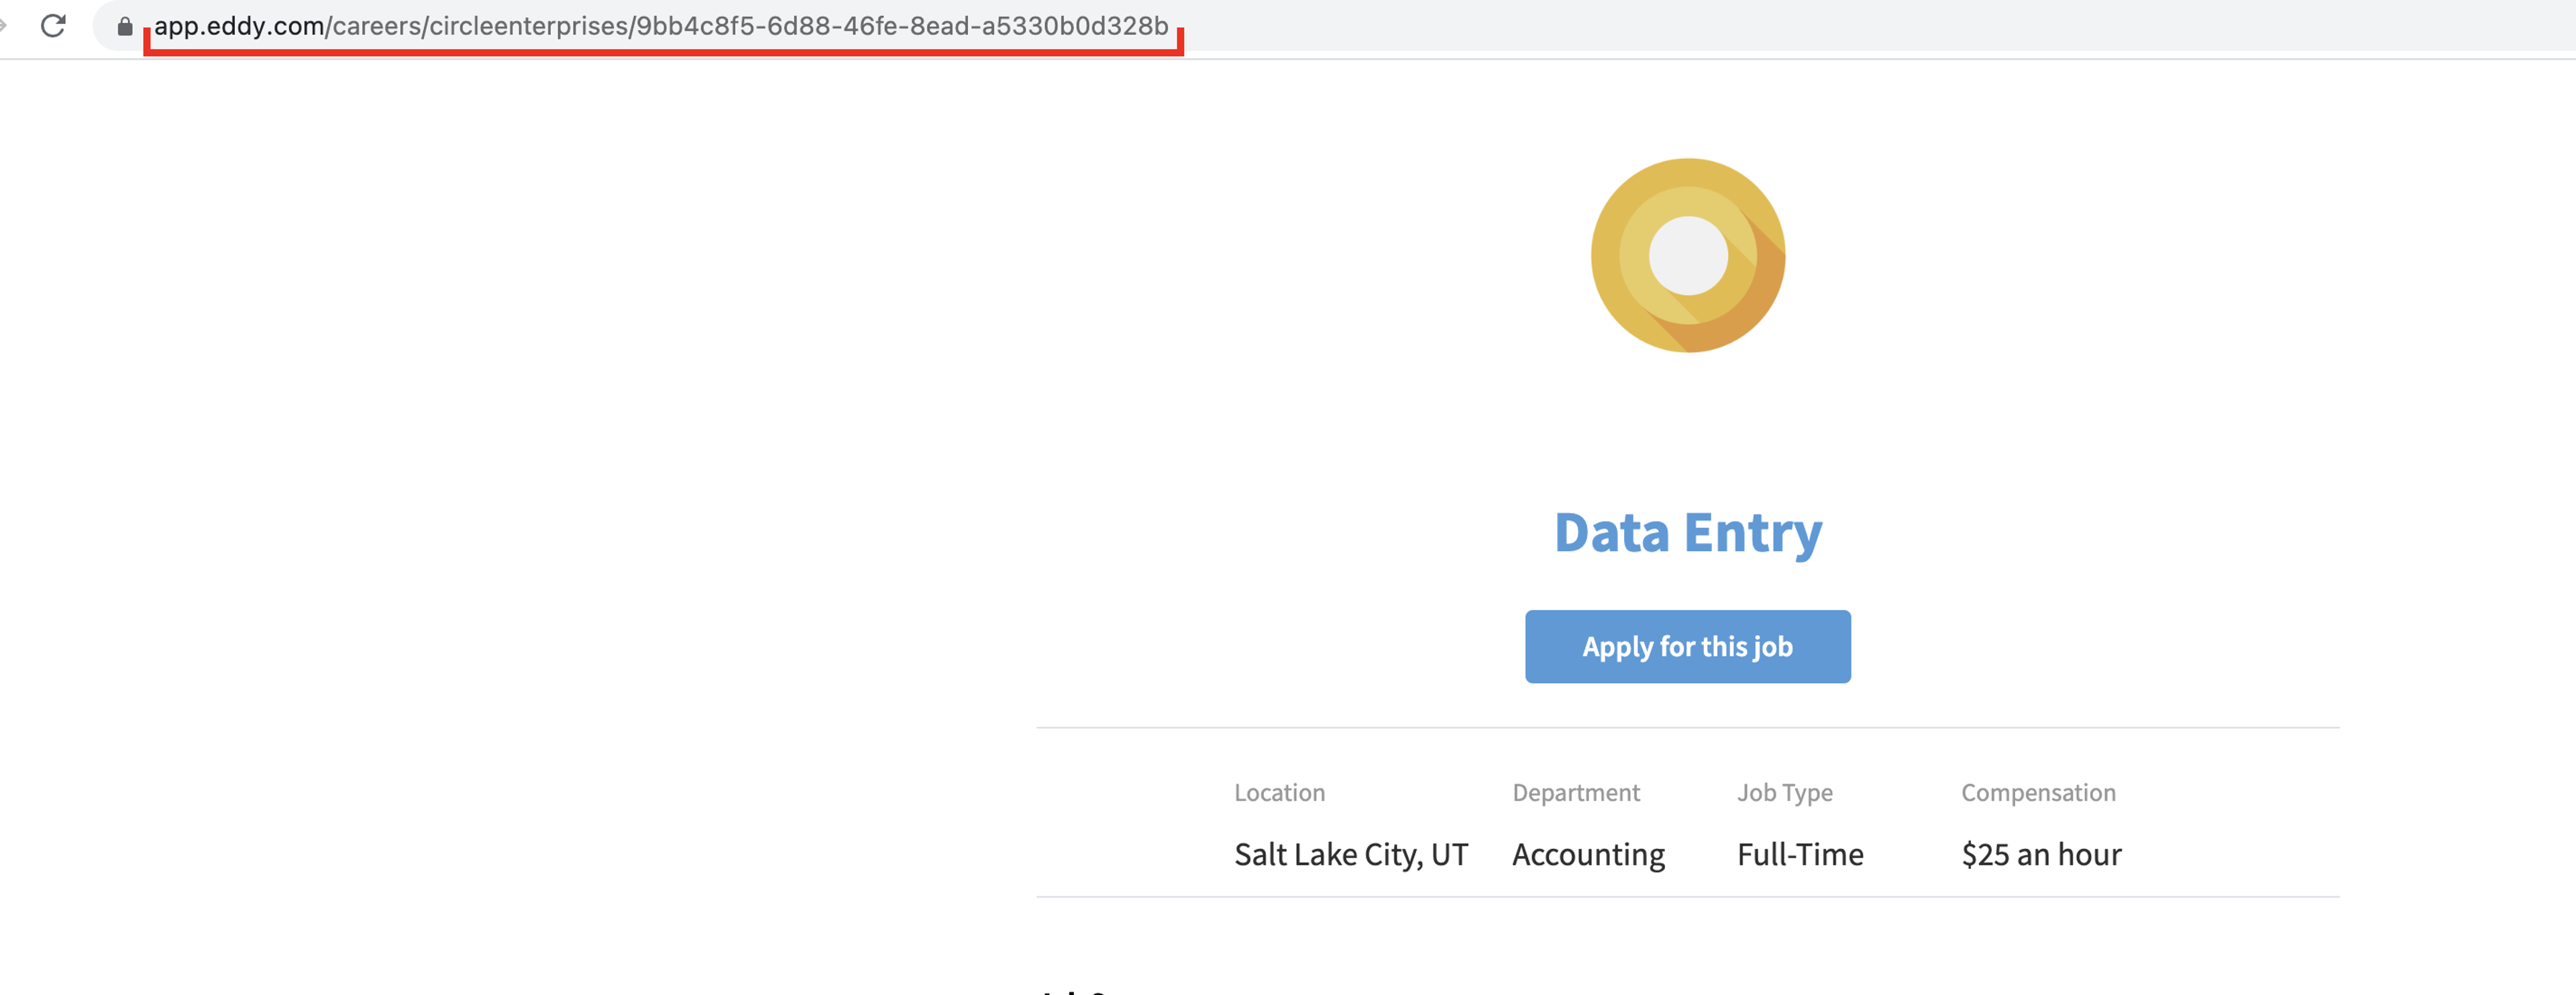
Task: Click the Accounting department value
Action: tap(1588, 855)
